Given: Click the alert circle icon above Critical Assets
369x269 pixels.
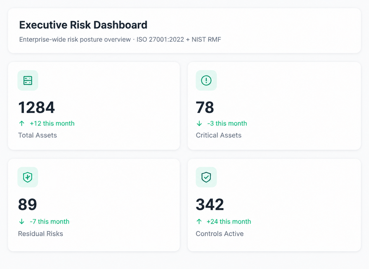Looking at the screenshot, I should pyautogui.click(x=206, y=80).
